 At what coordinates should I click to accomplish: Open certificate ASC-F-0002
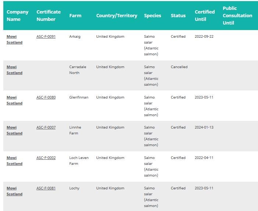[x=46, y=158]
